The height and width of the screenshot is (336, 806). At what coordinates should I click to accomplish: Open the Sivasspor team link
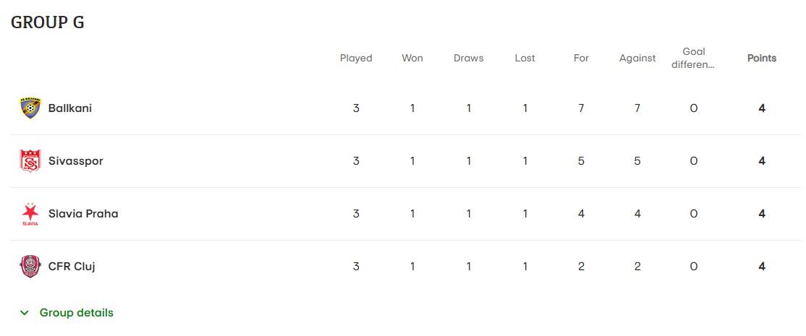pos(75,161)
